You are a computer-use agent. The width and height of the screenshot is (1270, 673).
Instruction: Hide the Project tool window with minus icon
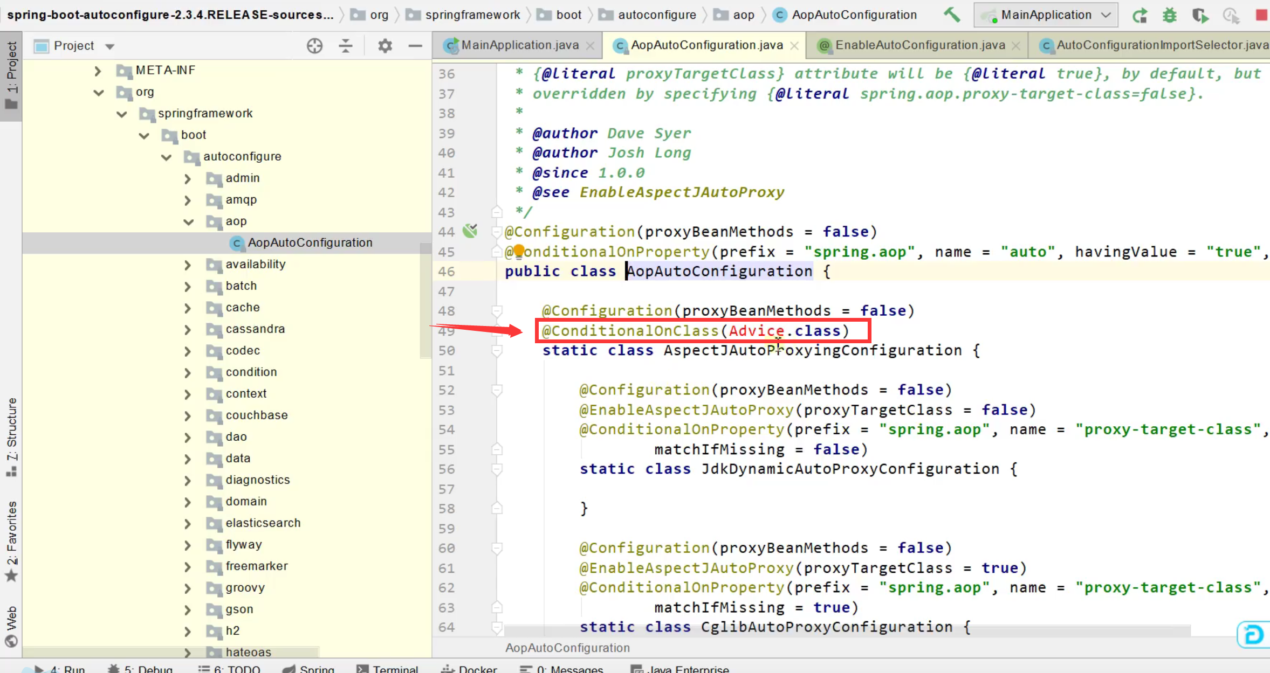coord(415,46)
